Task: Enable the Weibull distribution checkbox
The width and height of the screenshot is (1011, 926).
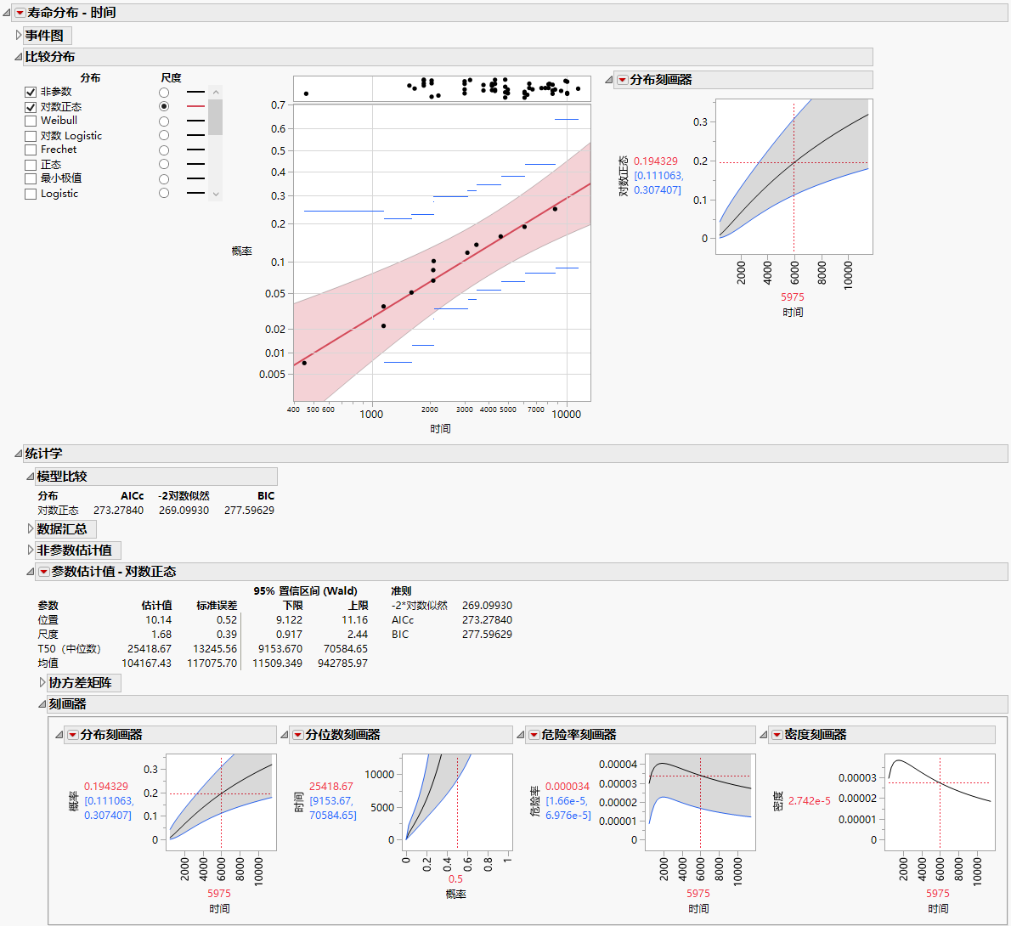Action: coord(31,121)
